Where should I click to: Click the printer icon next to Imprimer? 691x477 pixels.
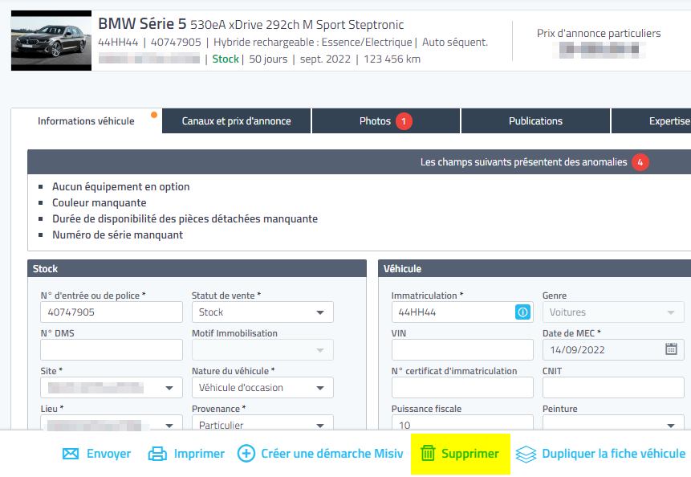tap(157, 454)
